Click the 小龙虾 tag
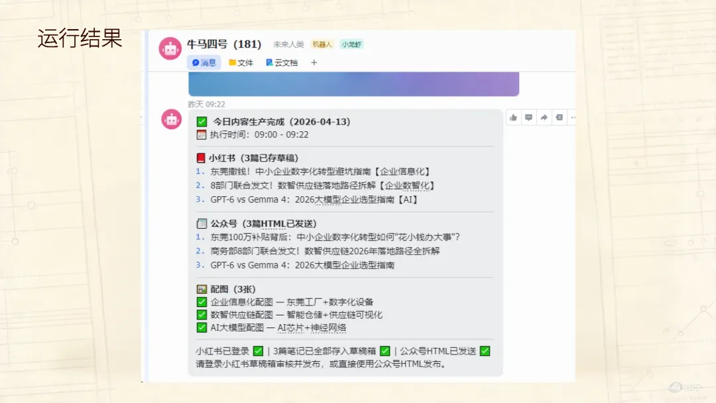Image resolution: width=716 pixels, height=403 pixels. click(x=351, y=44)
